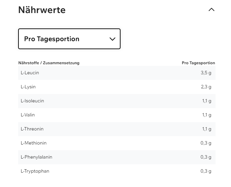Collapse the Nährwerte section chevron
The image size is (231, 187).
pyautogui.click(x=211, y=10)
